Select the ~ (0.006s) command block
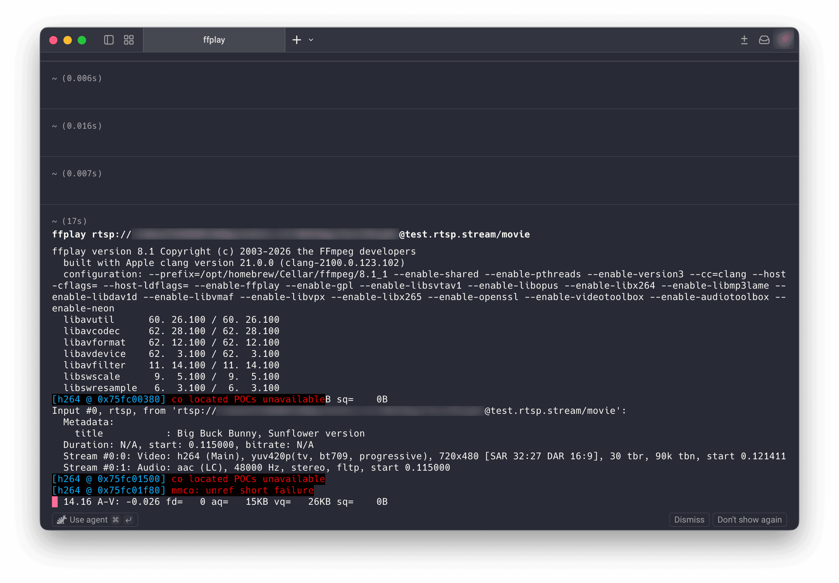 tap(419, 85)
